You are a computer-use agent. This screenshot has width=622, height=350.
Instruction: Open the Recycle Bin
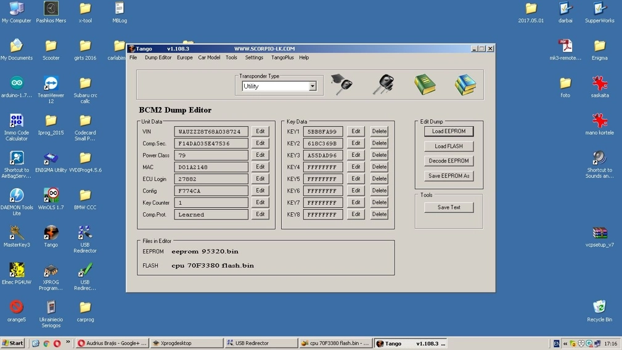[599, 307]
